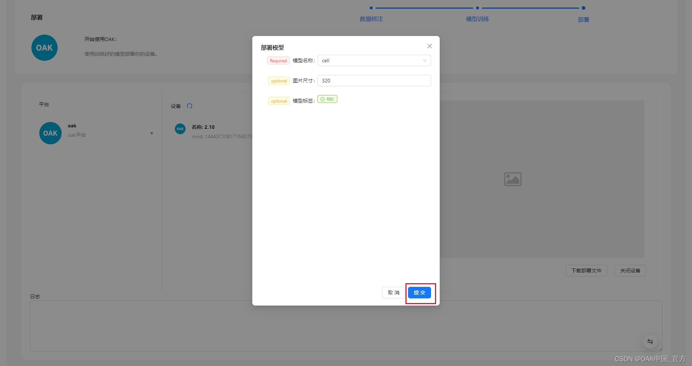This screenshot has height=366, width=692.
Task: Go to the 数据标注 step
Action: (x=371, y=19)
